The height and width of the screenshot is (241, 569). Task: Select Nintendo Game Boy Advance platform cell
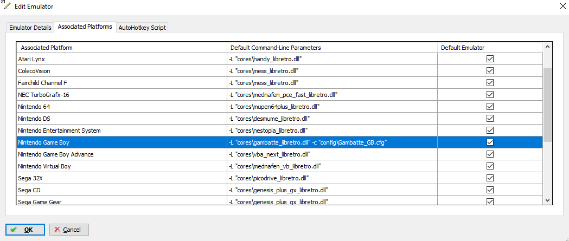[x=122, y=154]
